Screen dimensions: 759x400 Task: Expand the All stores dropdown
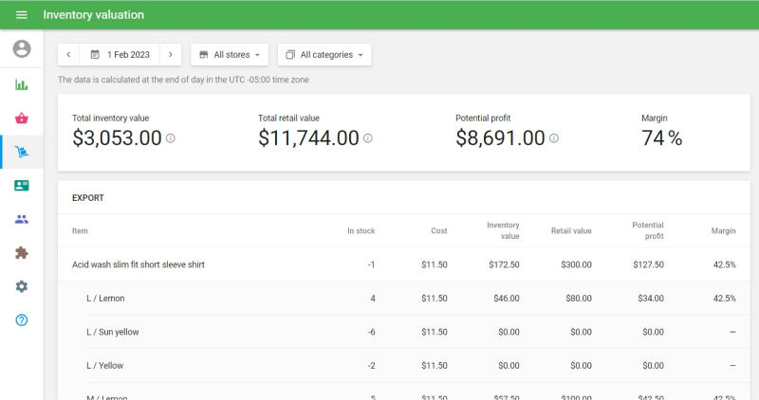[x=230, y=55]
